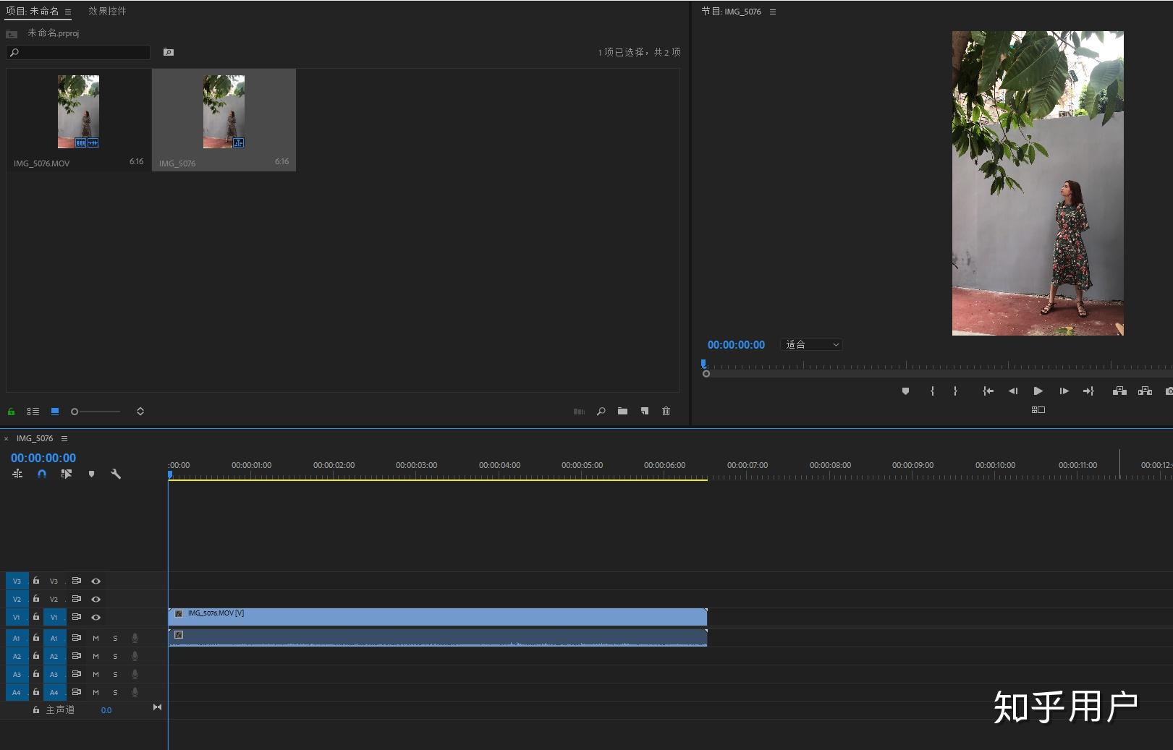Add marker in Program monitor
Screen dimensions: 1173x750
905,391
